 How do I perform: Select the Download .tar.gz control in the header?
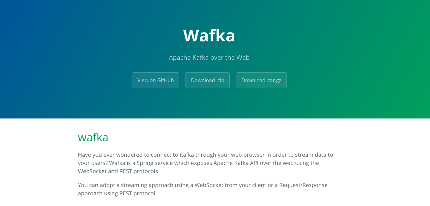click(261, 80)
